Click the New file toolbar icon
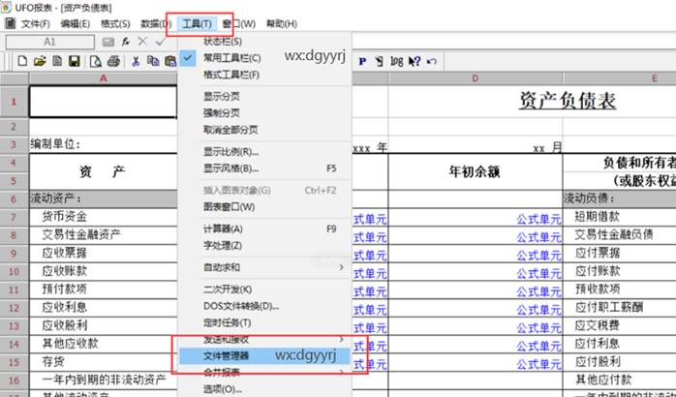The width and height of the screenshot is (676, 397). click(23, 61)
